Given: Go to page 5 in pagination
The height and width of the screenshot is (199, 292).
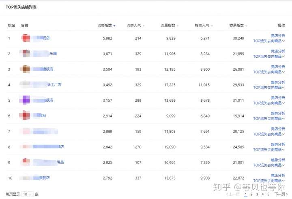Looking at the screenshot, I should point(268,194).
